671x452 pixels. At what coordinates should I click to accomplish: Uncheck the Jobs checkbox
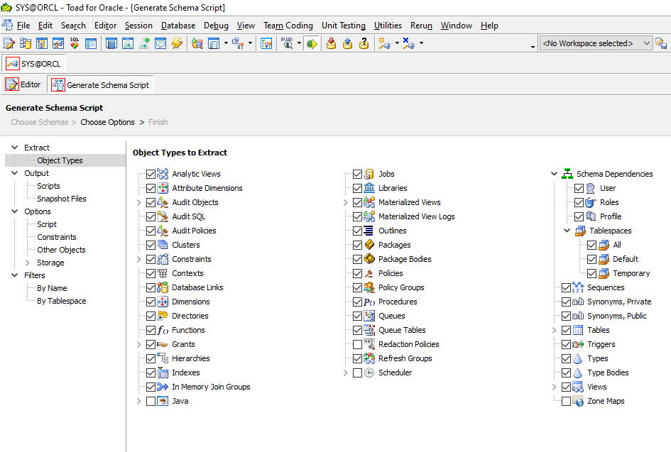tap(357, 174)
